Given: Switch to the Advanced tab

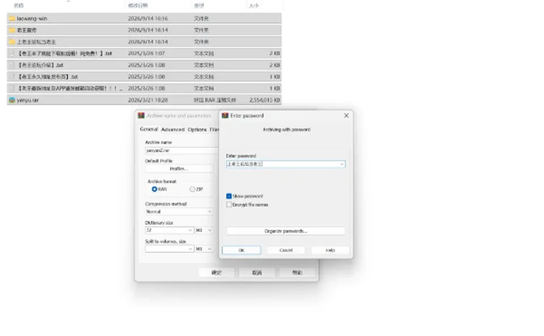Looking at the screenshot, I should 173,129.
